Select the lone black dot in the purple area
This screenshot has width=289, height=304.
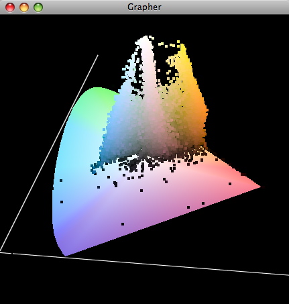(x=123, y=224)
